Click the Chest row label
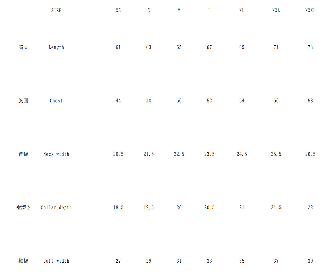Screen dimensions: 333x273 click(56, 101)
